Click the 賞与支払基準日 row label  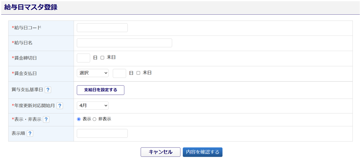[27, 90]
